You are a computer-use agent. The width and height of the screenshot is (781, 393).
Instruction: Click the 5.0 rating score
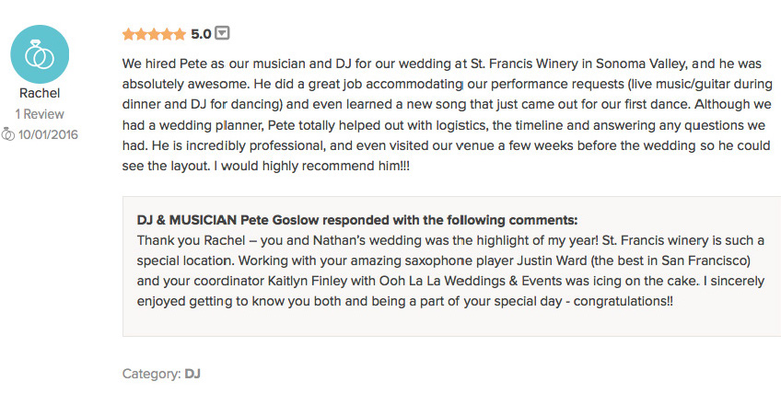coord(201,34)
